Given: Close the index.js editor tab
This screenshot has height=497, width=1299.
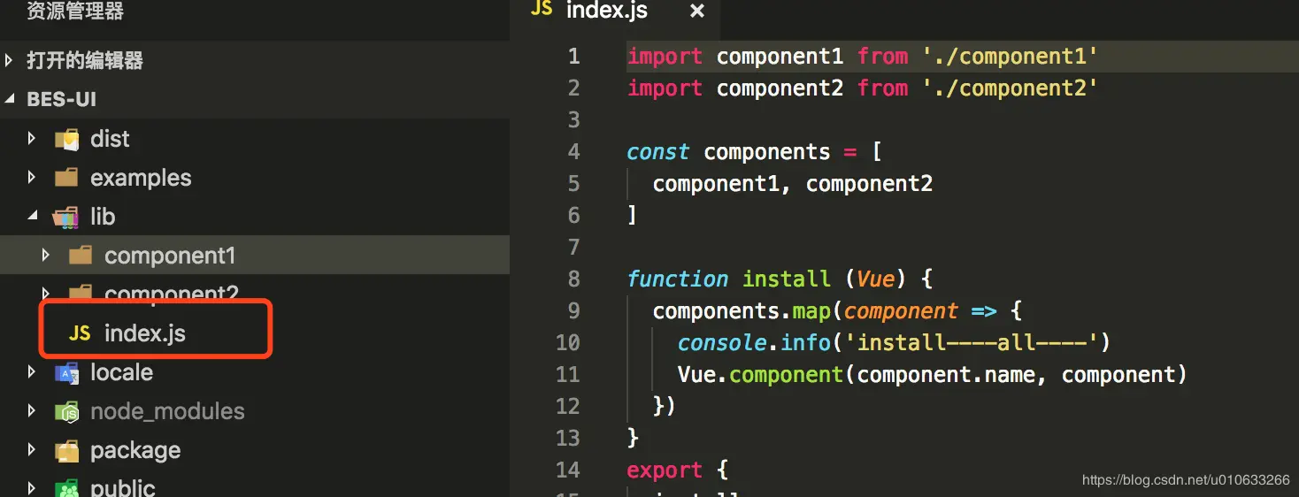Looking at the screenshot, I should (x=697, y=11).
